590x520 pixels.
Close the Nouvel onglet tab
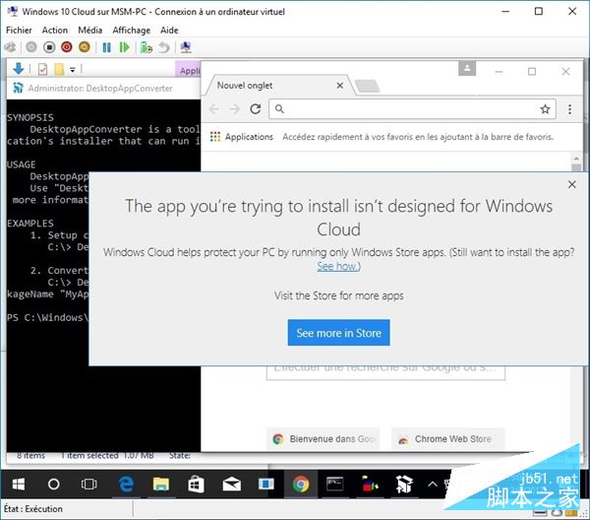[341, 86]
